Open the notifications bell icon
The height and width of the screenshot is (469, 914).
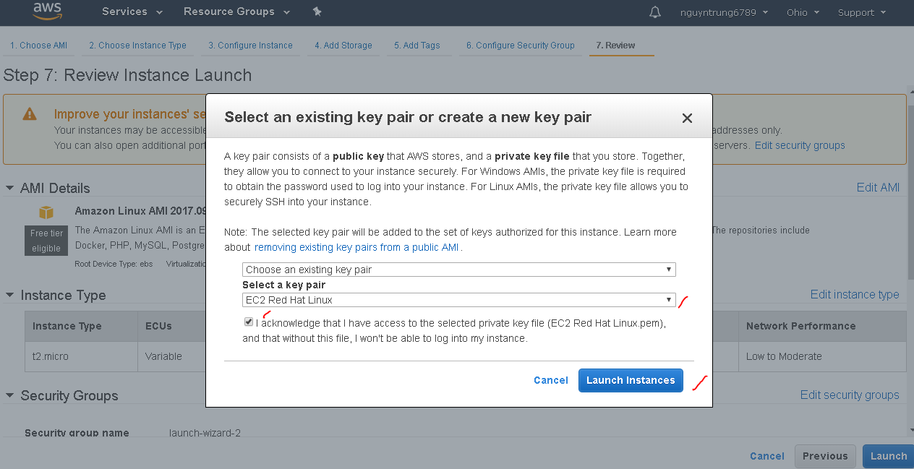pyautogui.click(x=655, y=12)
